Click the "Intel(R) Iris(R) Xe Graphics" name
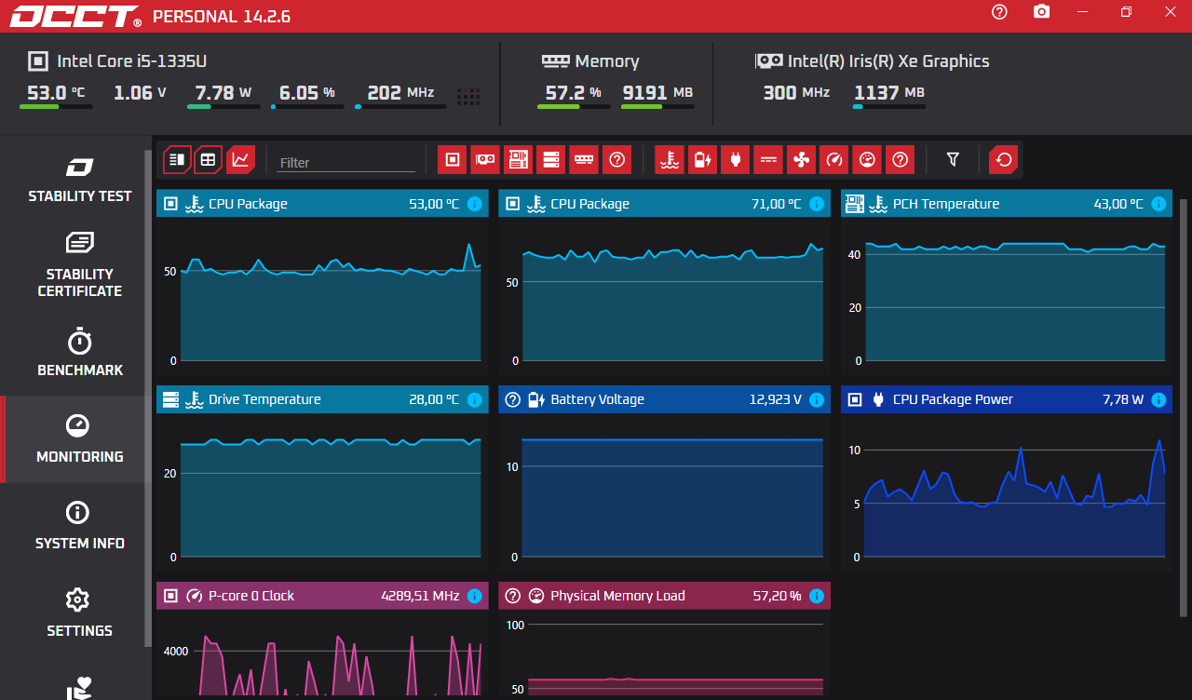1192x700 pixels. coord(888,61)
